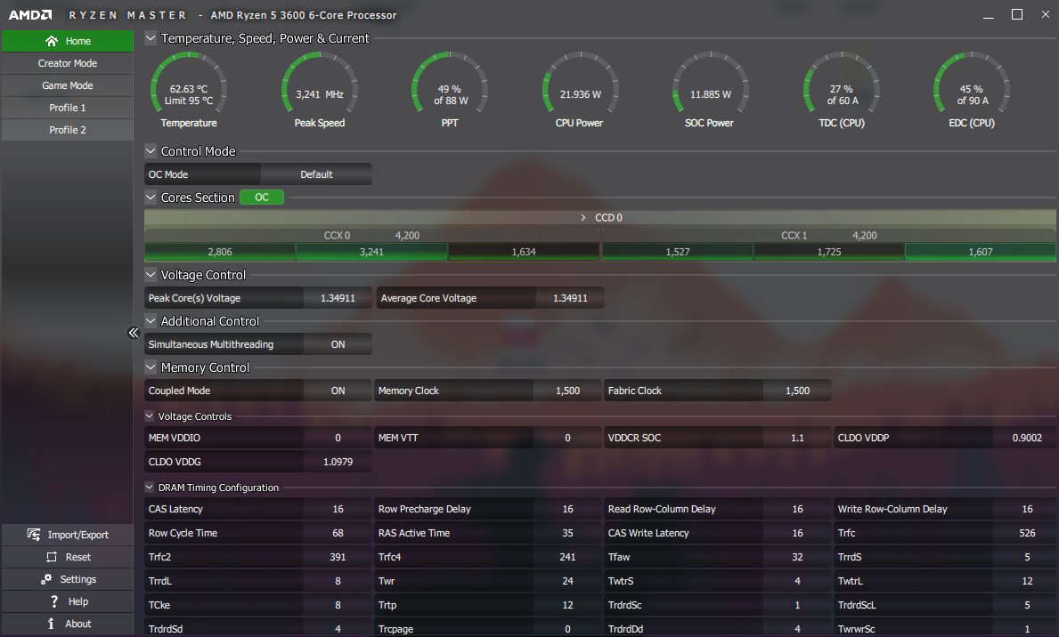The width and height of the screenshot is (1059, 637).
Task: Click the CCX 1 header 4,200
Action: (828, 236)
